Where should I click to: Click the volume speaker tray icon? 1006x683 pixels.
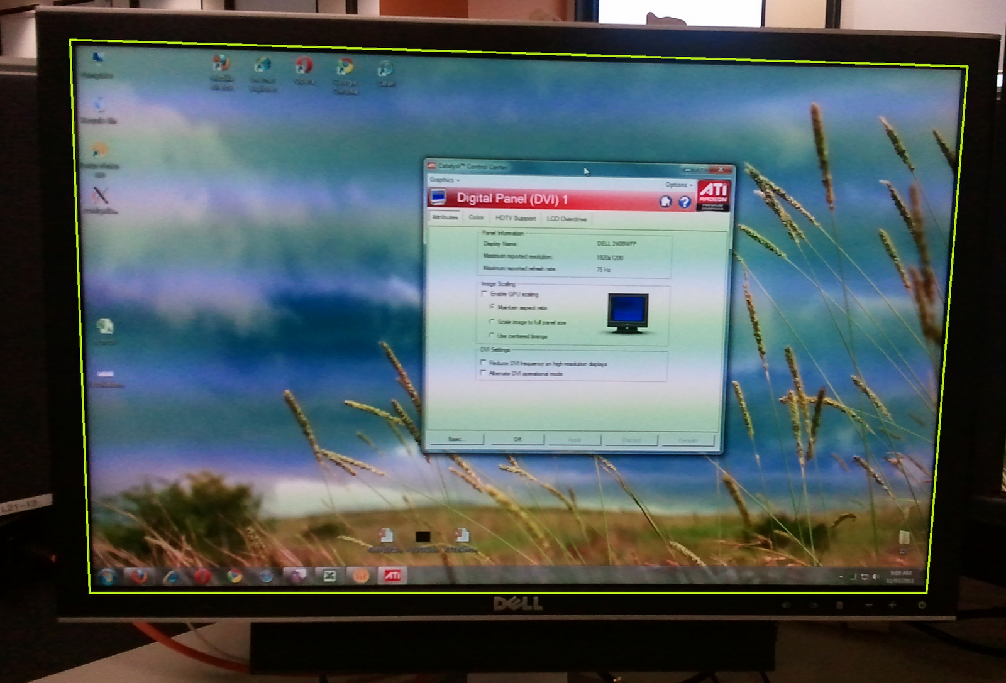pyautogui.click(x=875, y=576)
